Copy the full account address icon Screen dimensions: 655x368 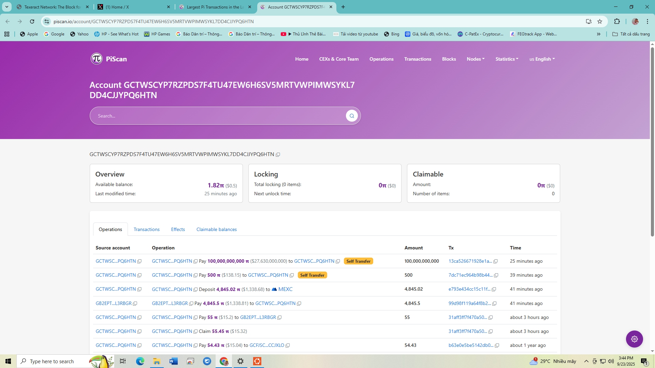click(x=278, y=155)
